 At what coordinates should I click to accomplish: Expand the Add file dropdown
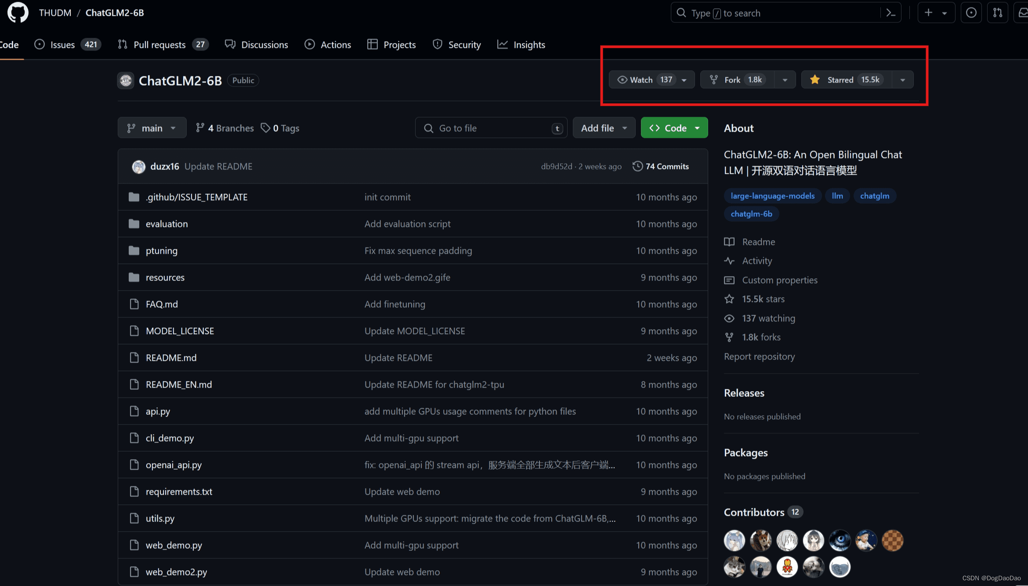[x=604, y=128]
